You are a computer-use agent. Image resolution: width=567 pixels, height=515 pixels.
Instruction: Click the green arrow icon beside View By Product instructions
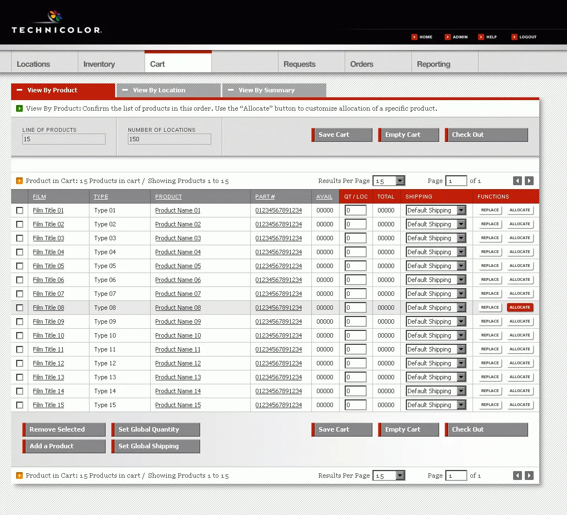click(x=19, y=108)
